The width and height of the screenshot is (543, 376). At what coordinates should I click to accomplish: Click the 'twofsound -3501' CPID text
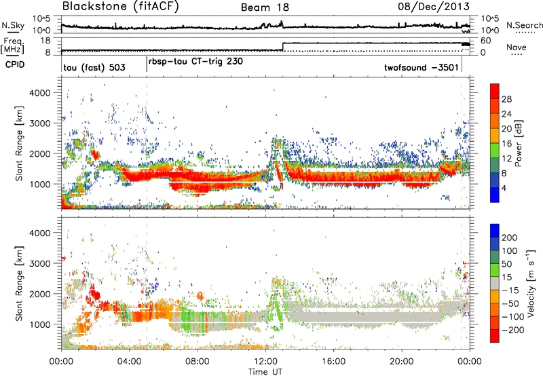(422, 67)
